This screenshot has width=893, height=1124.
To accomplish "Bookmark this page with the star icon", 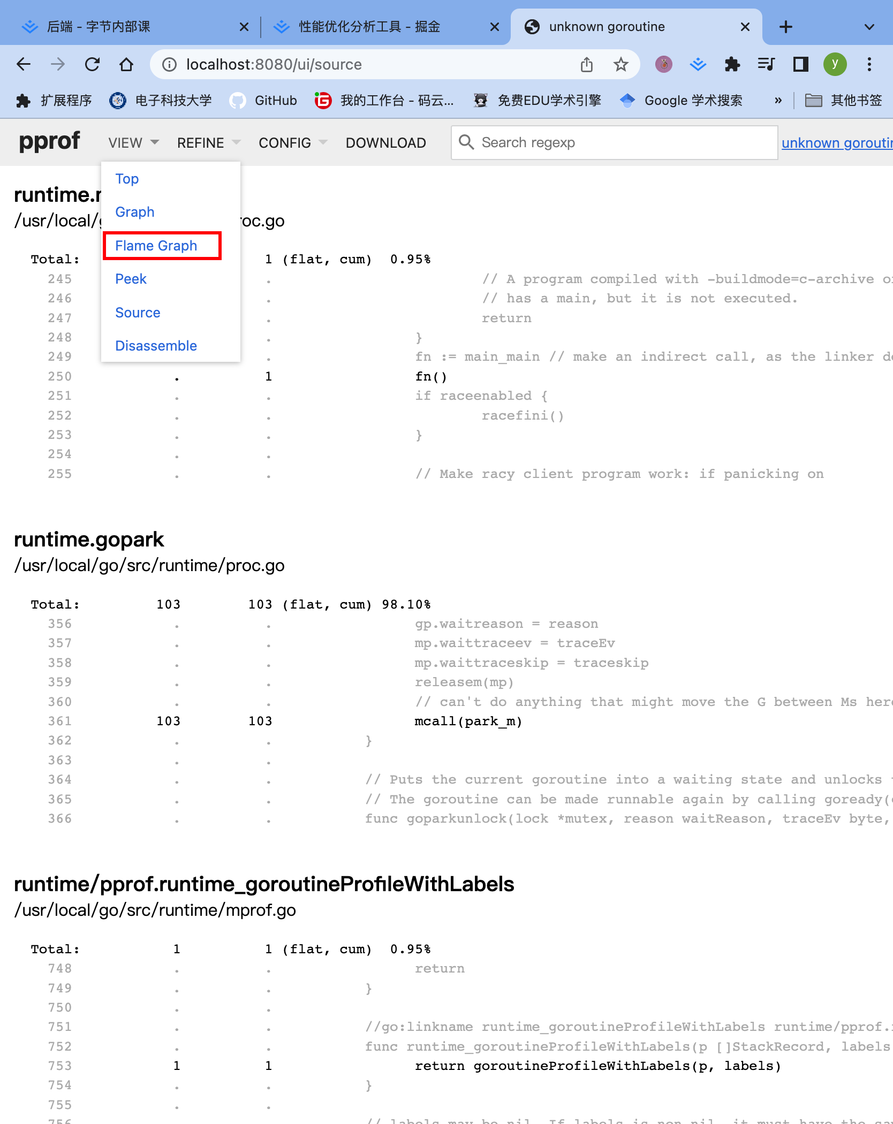I will click(621, 65).
